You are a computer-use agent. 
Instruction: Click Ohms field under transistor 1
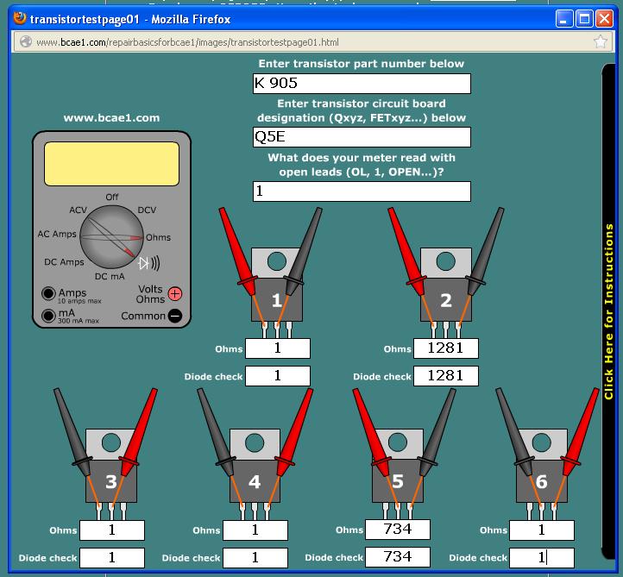pos(278,348)
